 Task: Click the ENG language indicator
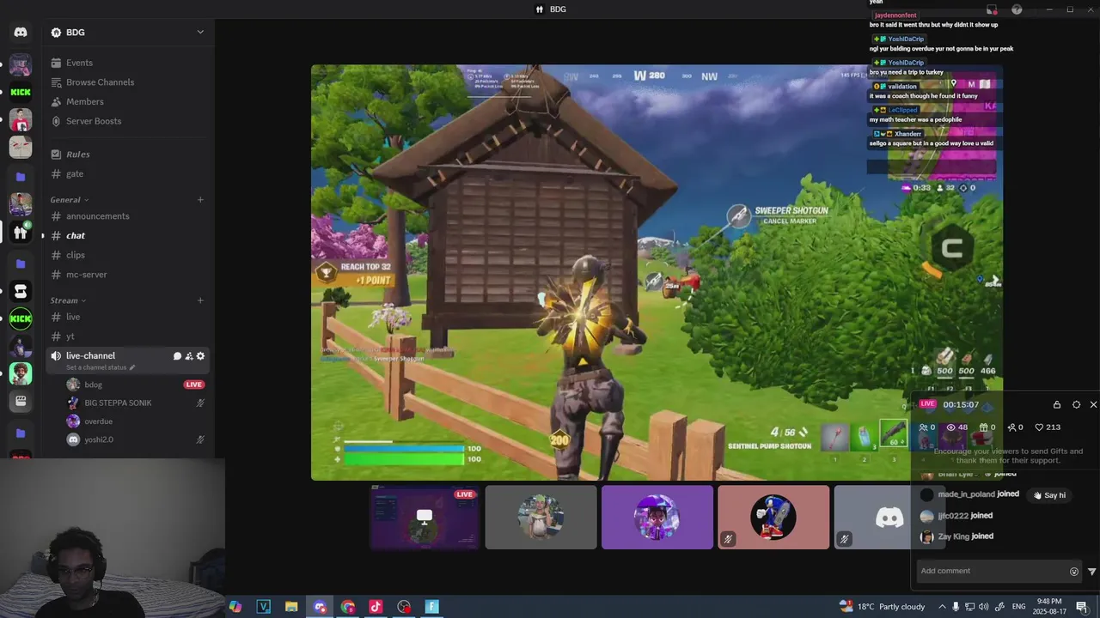[x=1020, y=607]
